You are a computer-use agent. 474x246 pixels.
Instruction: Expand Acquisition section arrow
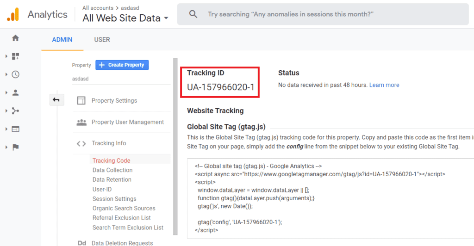point(6,111)
